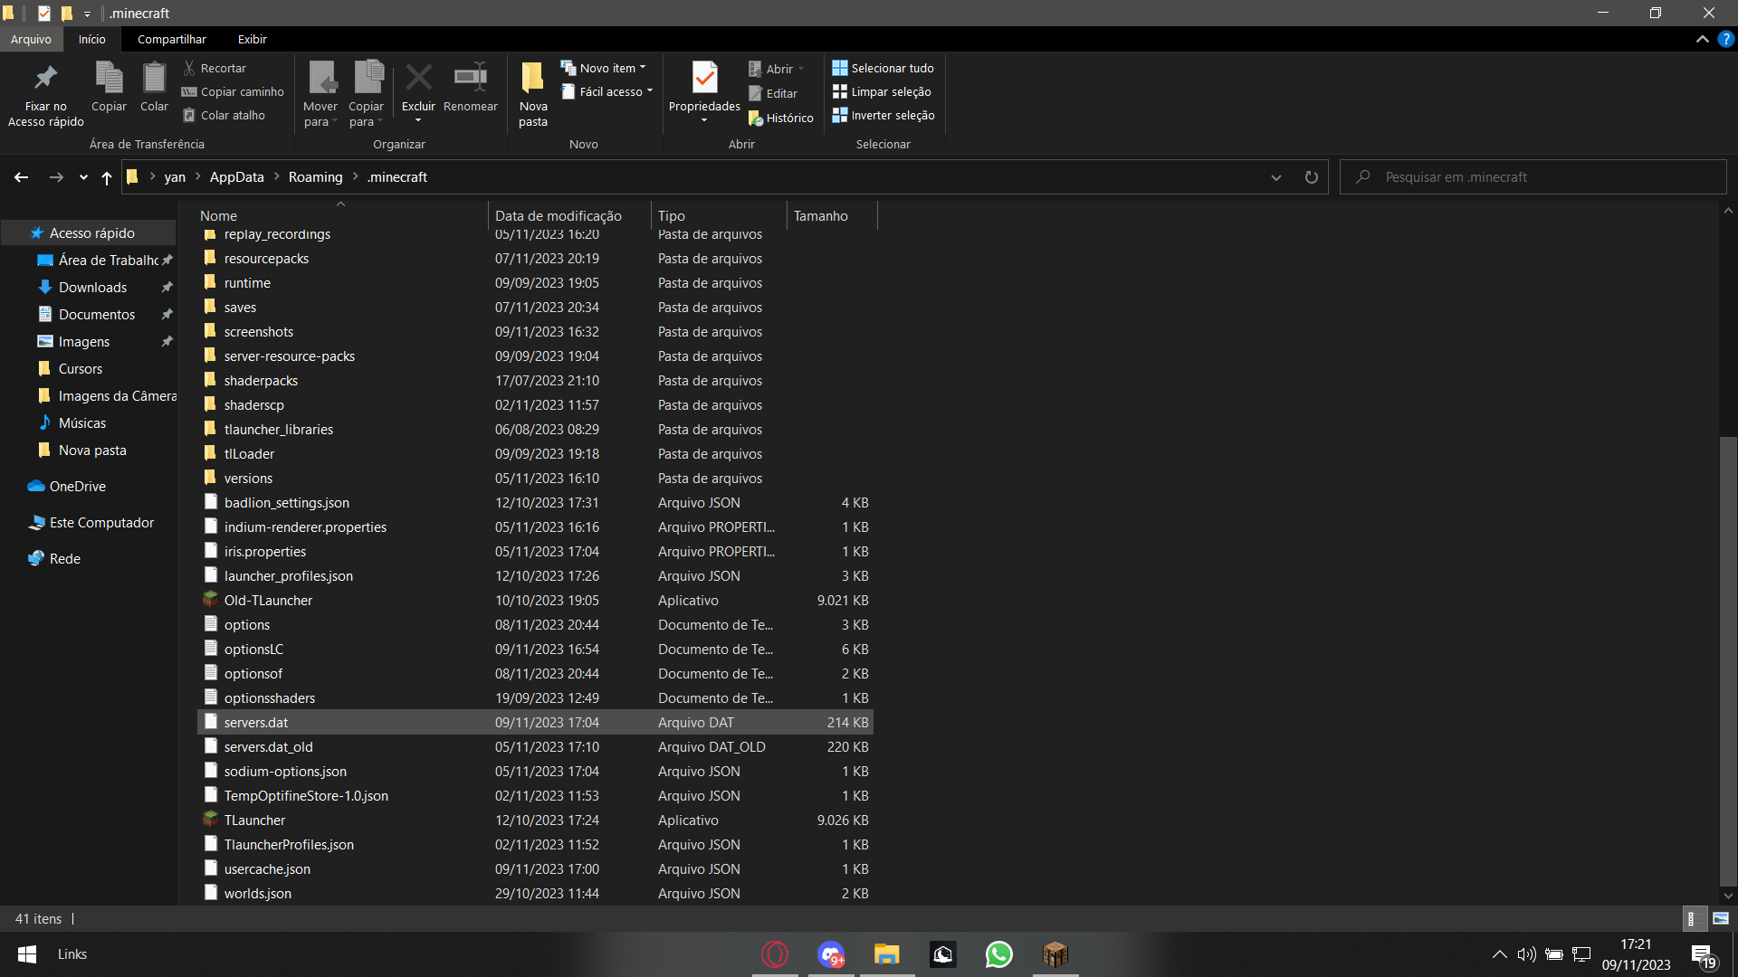Switch to the Compartilhar ribbon tab
Screen dimensions: 1738x977
point(172,39)
